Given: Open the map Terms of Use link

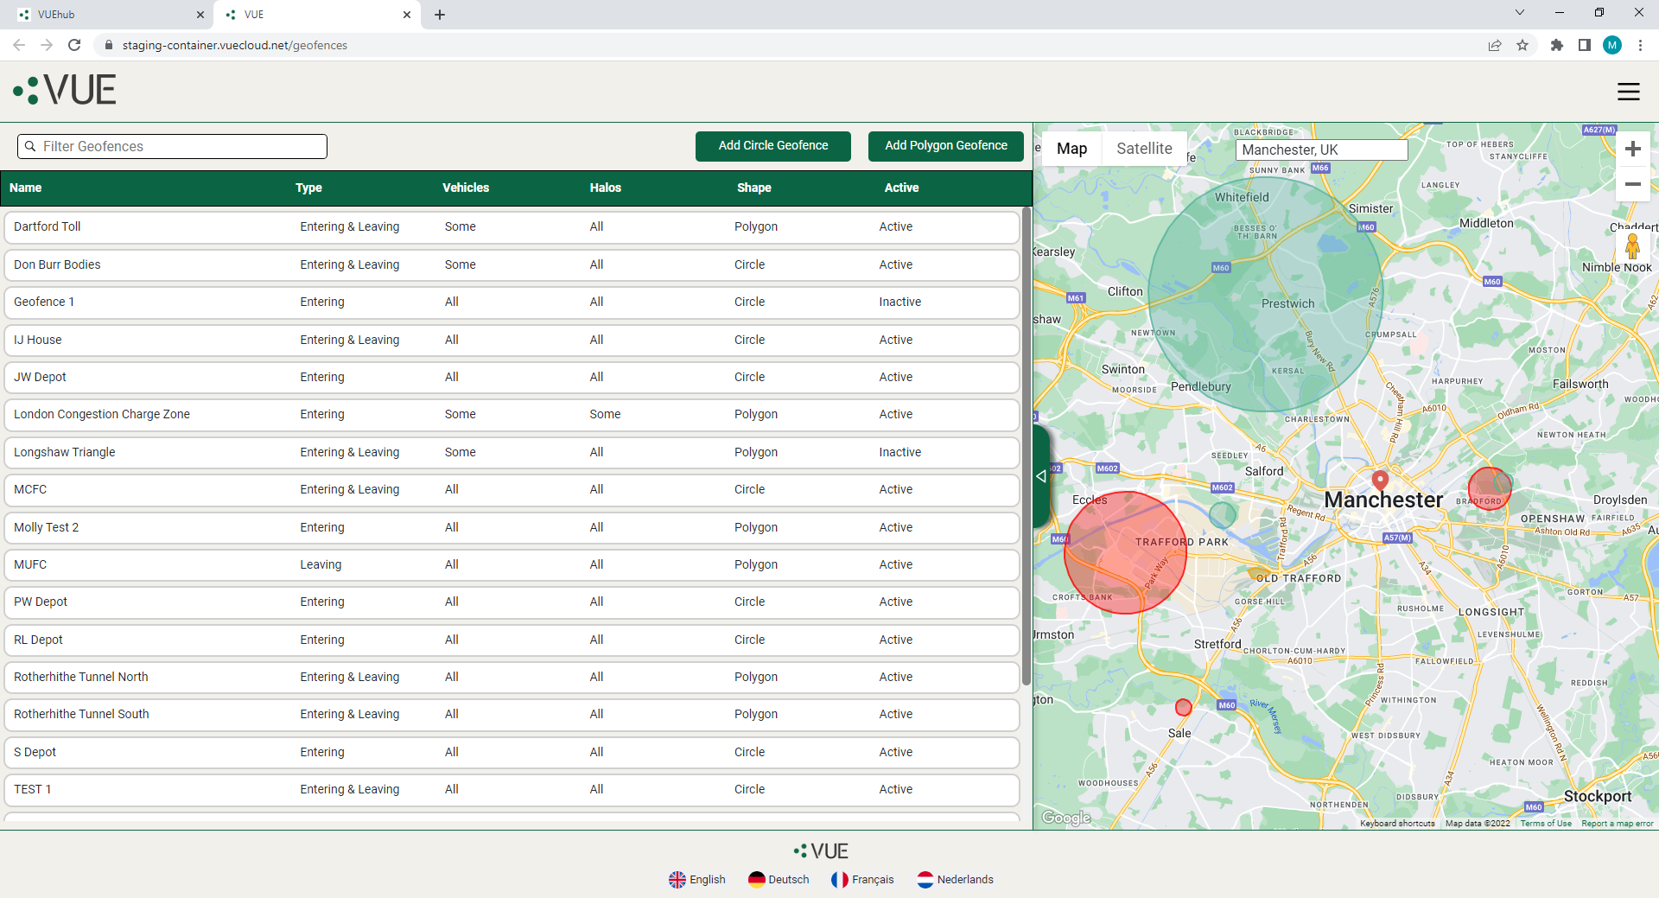Looking at the screenshot, I should point(1546,824).
